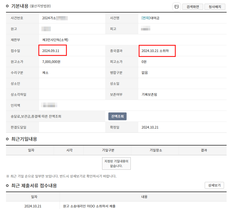Click the 청사배치 button
230x209 pixels.
point(215,7)
